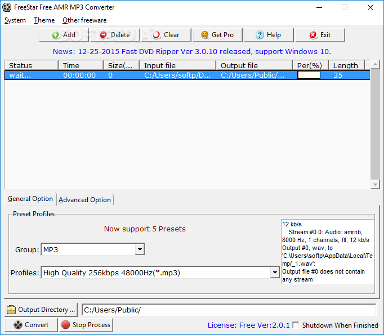
Task: Click the green Add icon
Action: [x=56, y=35]
